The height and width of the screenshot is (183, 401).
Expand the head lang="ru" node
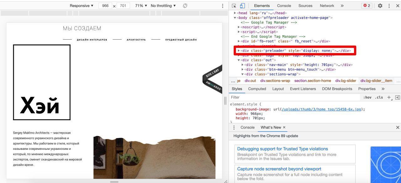[235, 13]
